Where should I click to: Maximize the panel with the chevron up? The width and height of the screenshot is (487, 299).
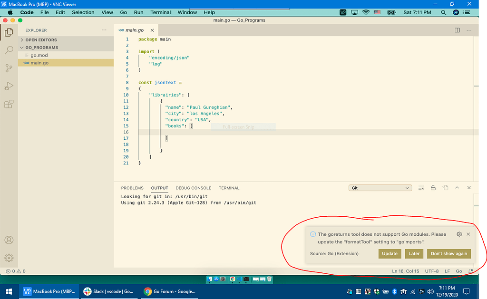[x=457, y=188]
